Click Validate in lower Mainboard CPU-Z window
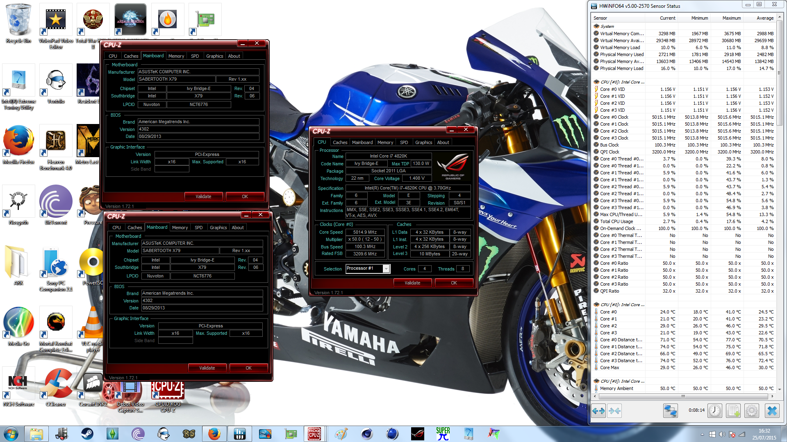Screen dimensions: 787x442 (207, 368)
